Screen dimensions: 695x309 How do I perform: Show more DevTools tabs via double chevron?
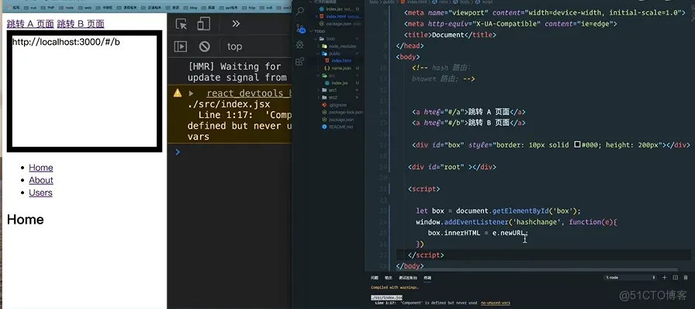[x=236, y=24]
